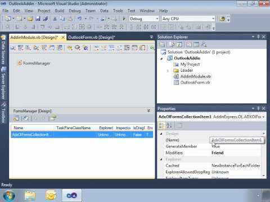This screenshot has width=270, height=202.
Task: Open the Any CPU platform dropdown
Action: click(213, 19)
